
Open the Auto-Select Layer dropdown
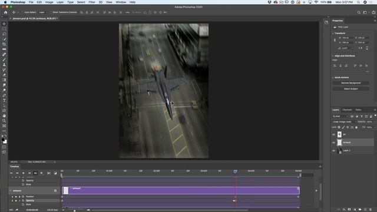coord(43,12)
